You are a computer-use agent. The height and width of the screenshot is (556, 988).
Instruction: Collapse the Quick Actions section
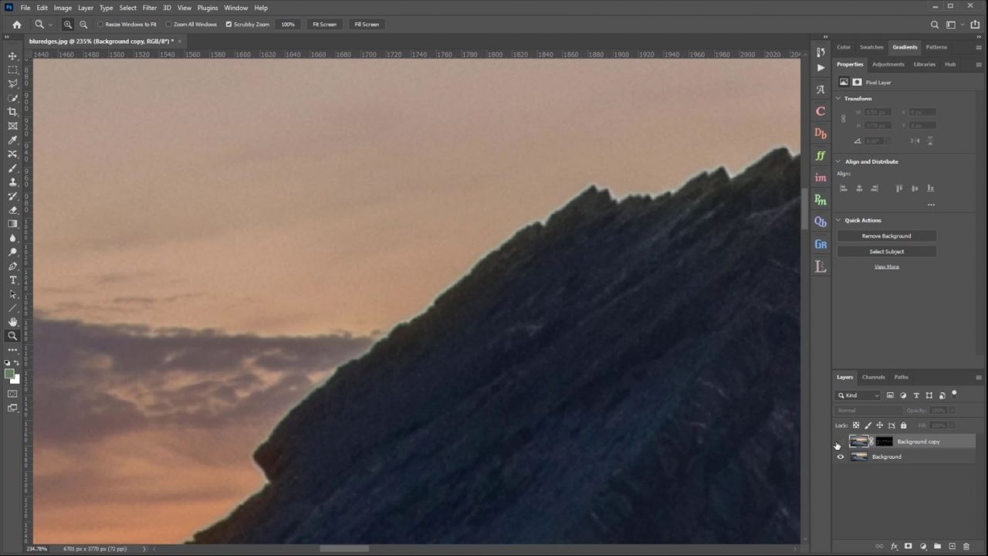tap(838, 220)
